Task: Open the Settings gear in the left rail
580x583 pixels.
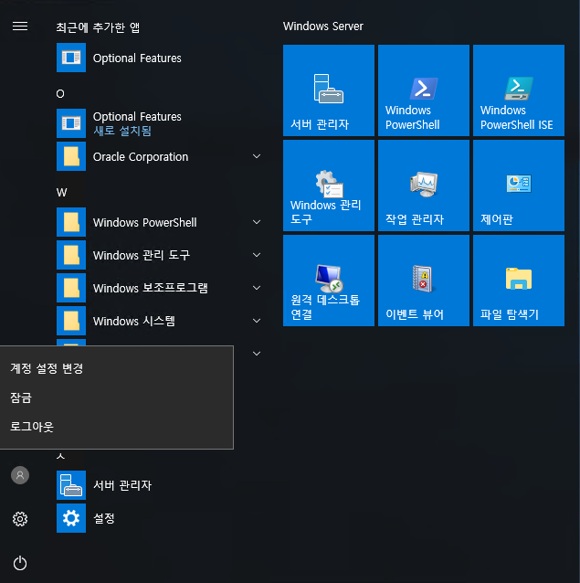Action: click(x=20, y=519)
